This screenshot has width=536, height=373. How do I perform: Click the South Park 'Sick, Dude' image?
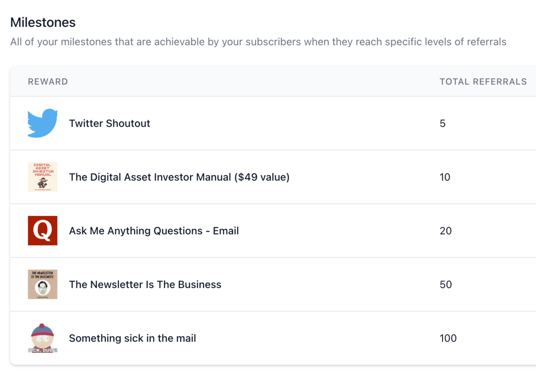point(42,338)
